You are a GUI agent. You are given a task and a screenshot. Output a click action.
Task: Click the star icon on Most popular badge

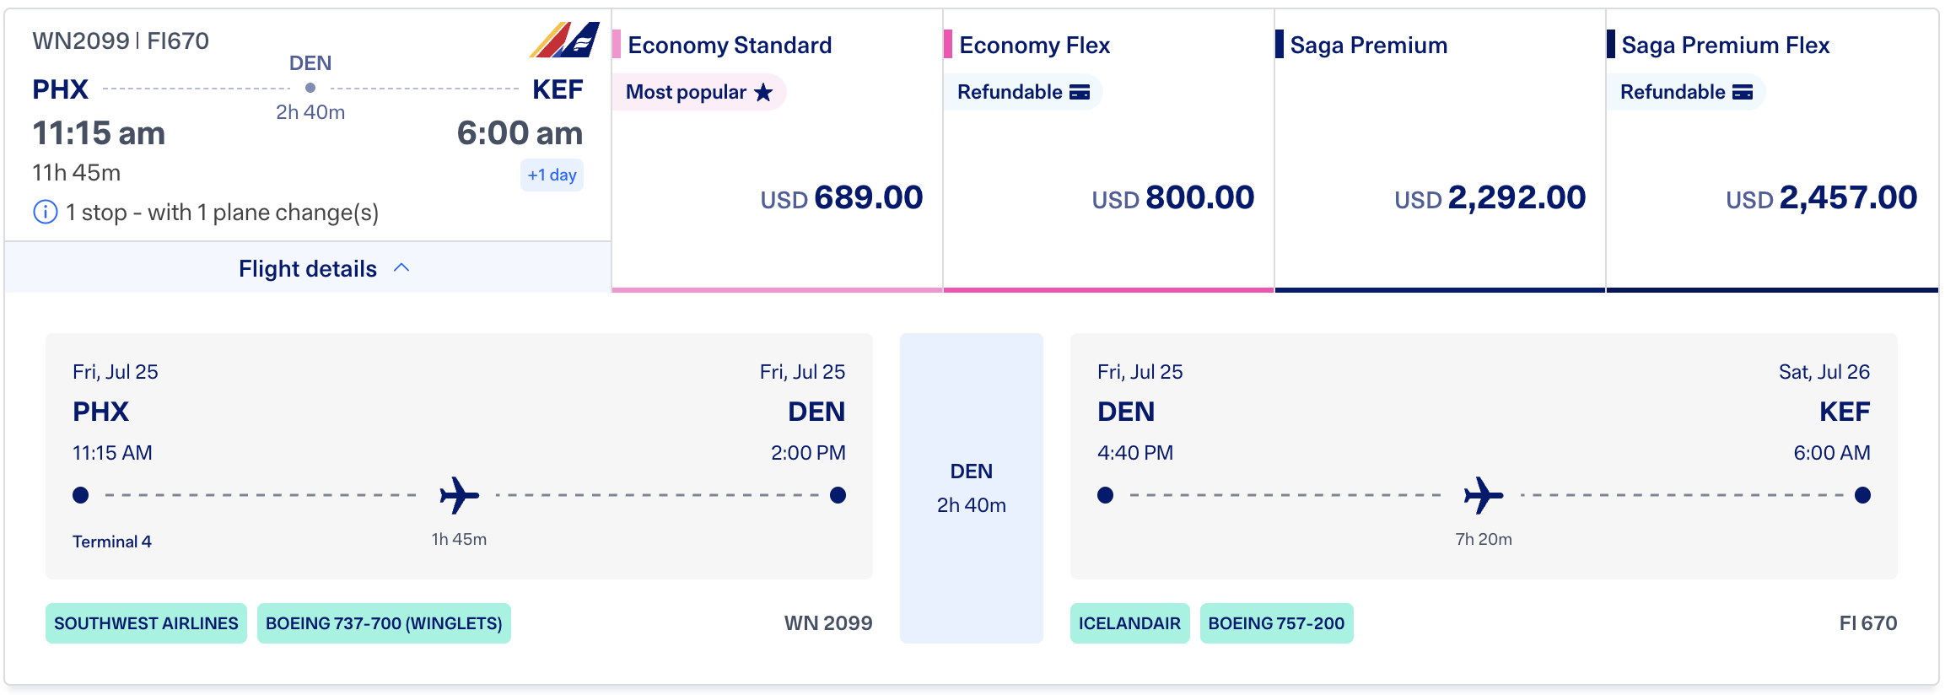[762, 93]
